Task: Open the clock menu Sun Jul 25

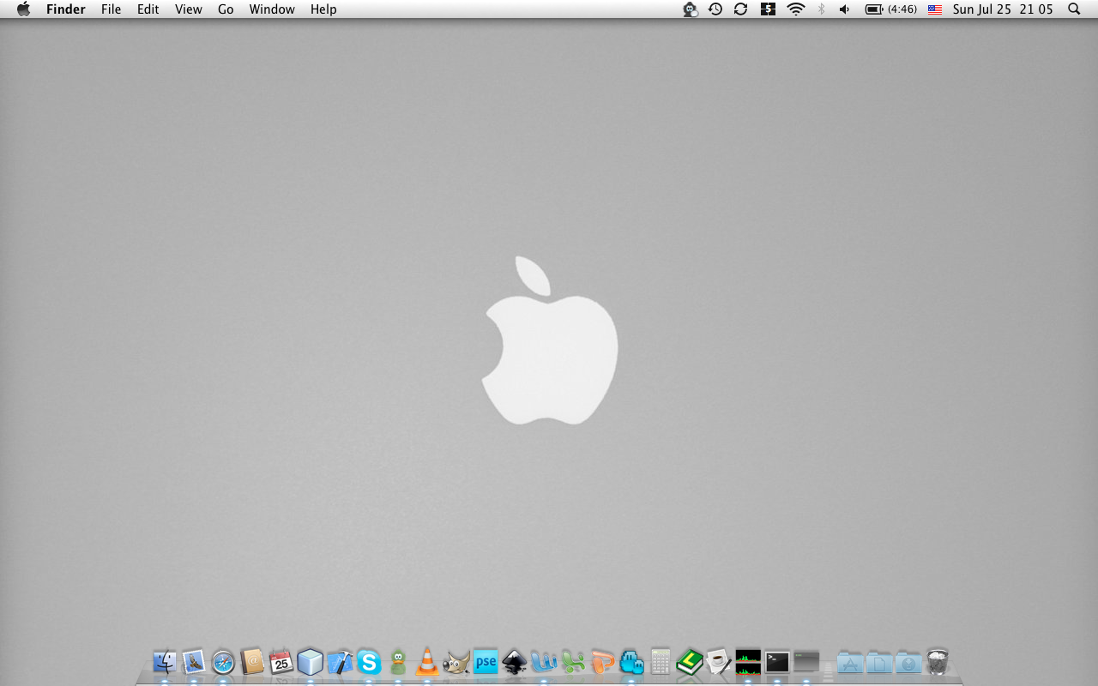Action: tap(1003, 9)
